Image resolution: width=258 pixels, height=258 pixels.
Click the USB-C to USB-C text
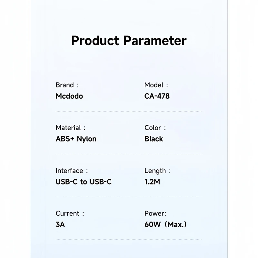[84, 182]
